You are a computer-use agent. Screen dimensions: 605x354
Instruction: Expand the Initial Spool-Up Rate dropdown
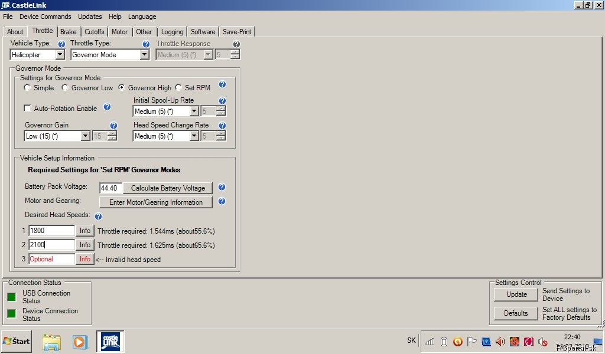coord(194,112)
